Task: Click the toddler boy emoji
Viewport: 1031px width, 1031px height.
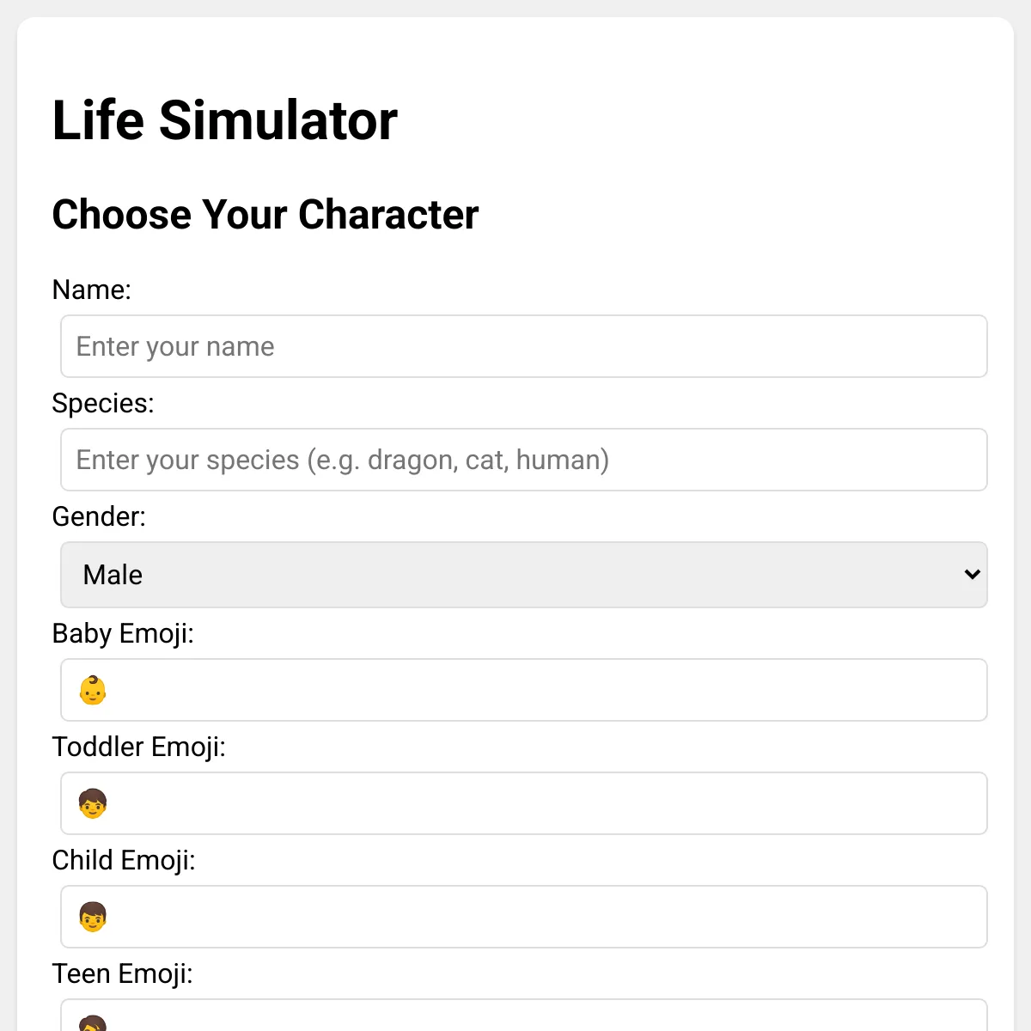Action: [93, 803]
